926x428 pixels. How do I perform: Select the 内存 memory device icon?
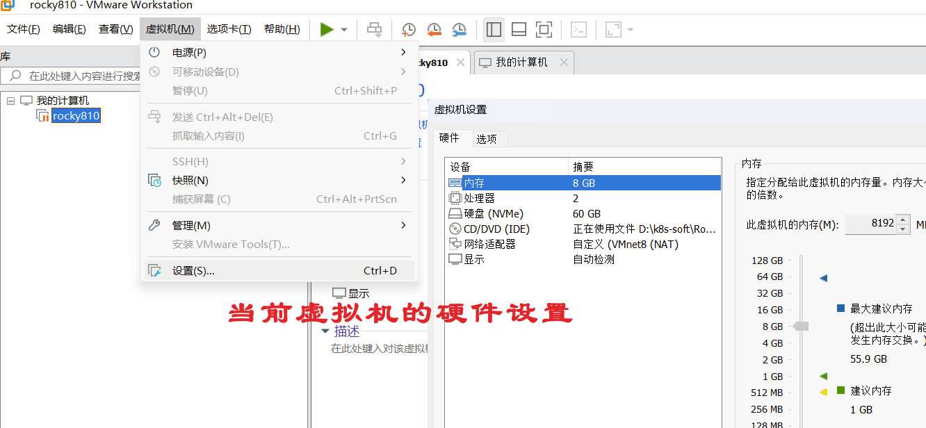coord(455,183)
